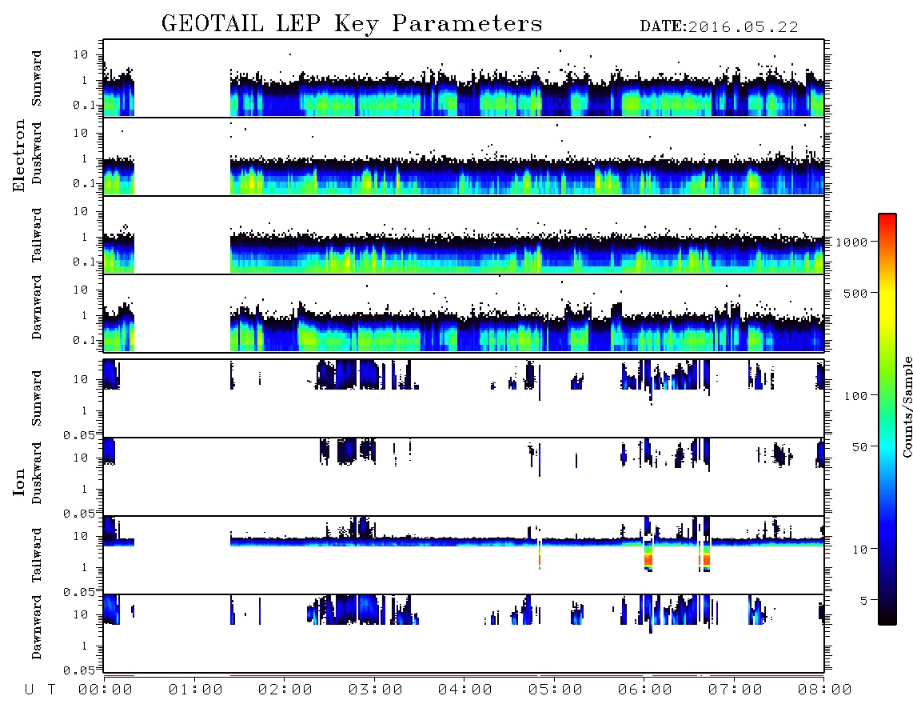This screenshot has width=913, height=704.
Task: Click the 5 color bar tick label
Action: (864, 601)
